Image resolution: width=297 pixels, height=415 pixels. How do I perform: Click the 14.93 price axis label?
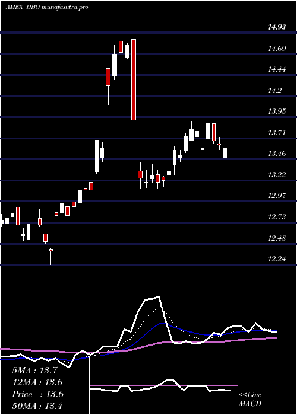pos(277,27)
